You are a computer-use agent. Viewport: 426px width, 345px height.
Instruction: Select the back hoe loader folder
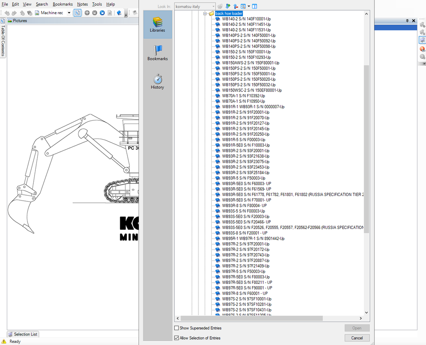point(229,14)
